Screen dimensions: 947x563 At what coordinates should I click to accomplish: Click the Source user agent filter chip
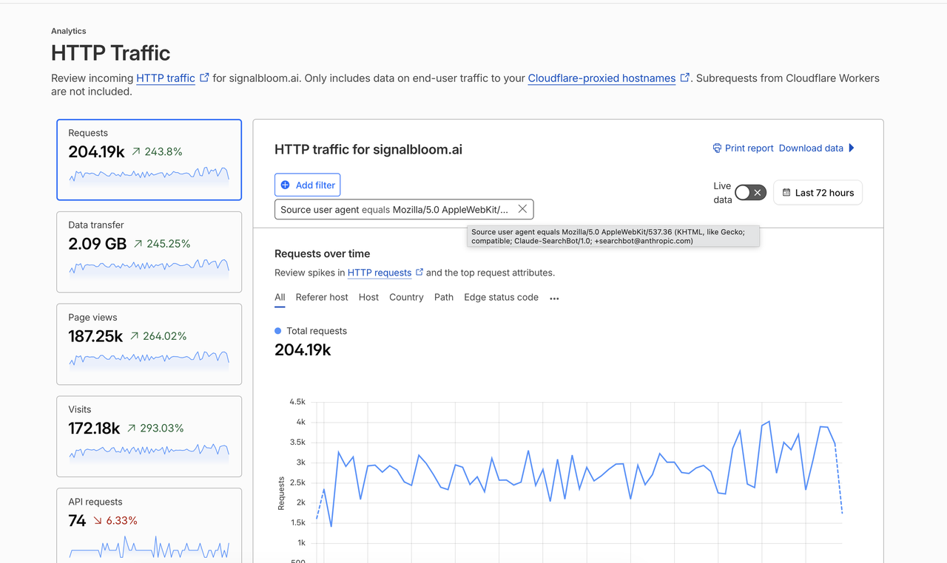pyautogui.click(x=404, y=209)
